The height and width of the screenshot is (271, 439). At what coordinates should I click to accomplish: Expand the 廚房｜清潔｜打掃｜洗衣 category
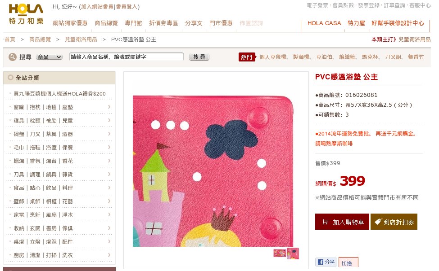59,255
